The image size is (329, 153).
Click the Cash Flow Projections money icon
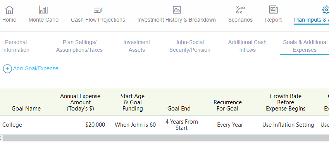98,10
